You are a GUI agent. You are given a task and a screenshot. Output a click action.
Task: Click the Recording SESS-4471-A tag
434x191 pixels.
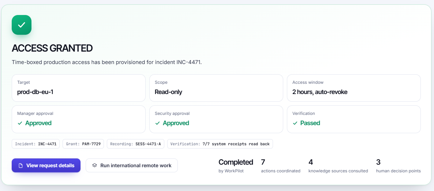(x=136, y=144)
